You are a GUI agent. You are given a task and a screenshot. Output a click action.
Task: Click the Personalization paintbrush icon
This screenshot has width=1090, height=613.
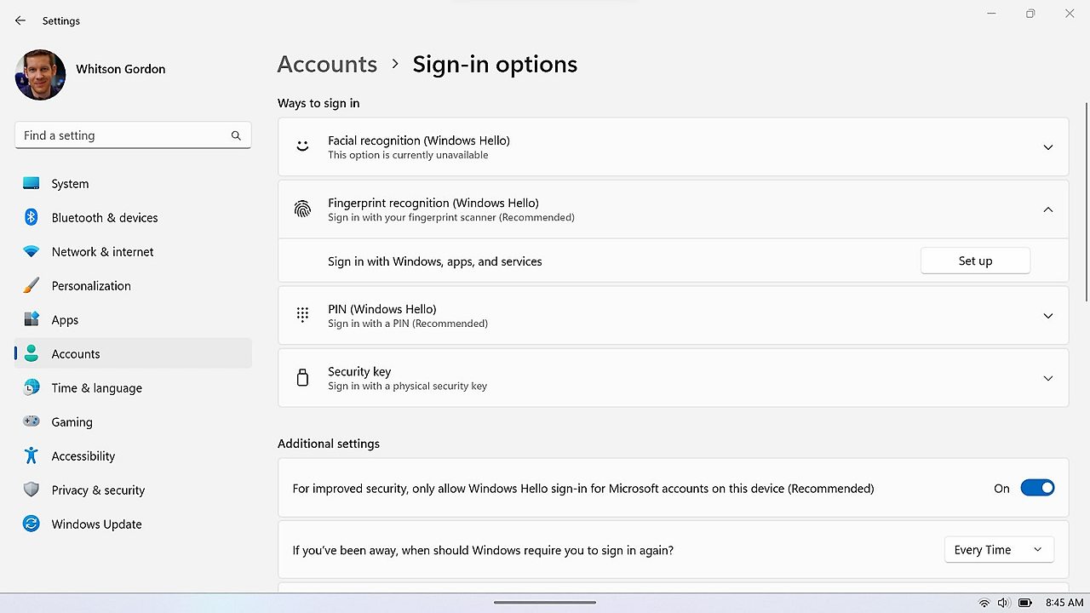[32, 285]
